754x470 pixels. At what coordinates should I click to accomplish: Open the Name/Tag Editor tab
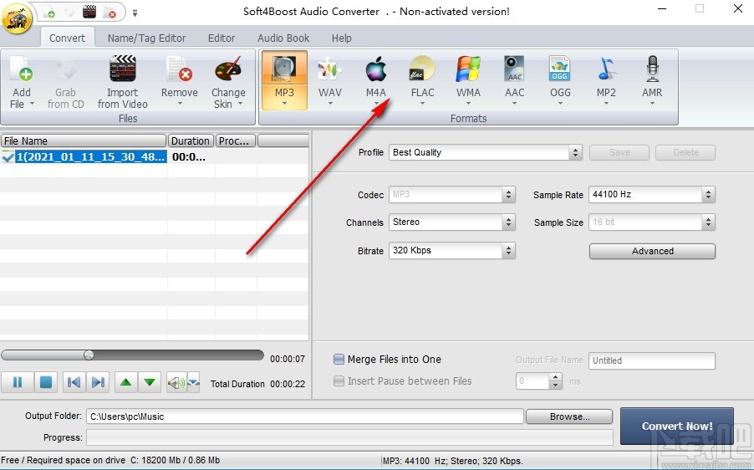(x=146, y=38)
